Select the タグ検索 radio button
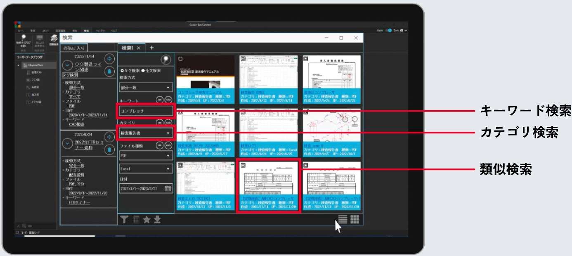The width and height of the screenshot is (572, 256). pyautogui.click(x=121, y=71)
